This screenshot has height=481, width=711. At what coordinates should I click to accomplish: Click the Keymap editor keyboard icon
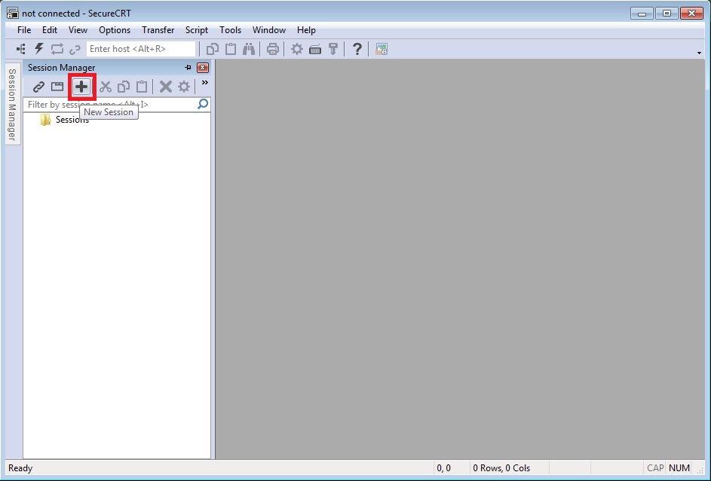pos(315,49)
